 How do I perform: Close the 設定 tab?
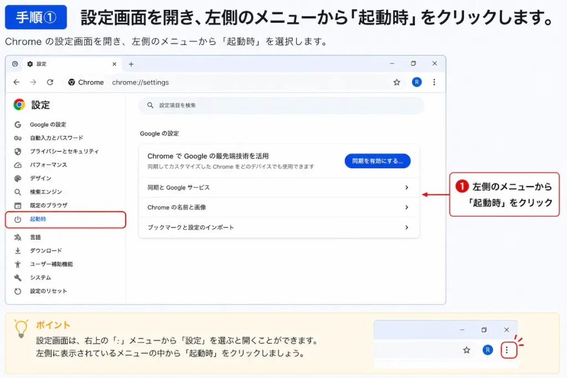(114, 64)
